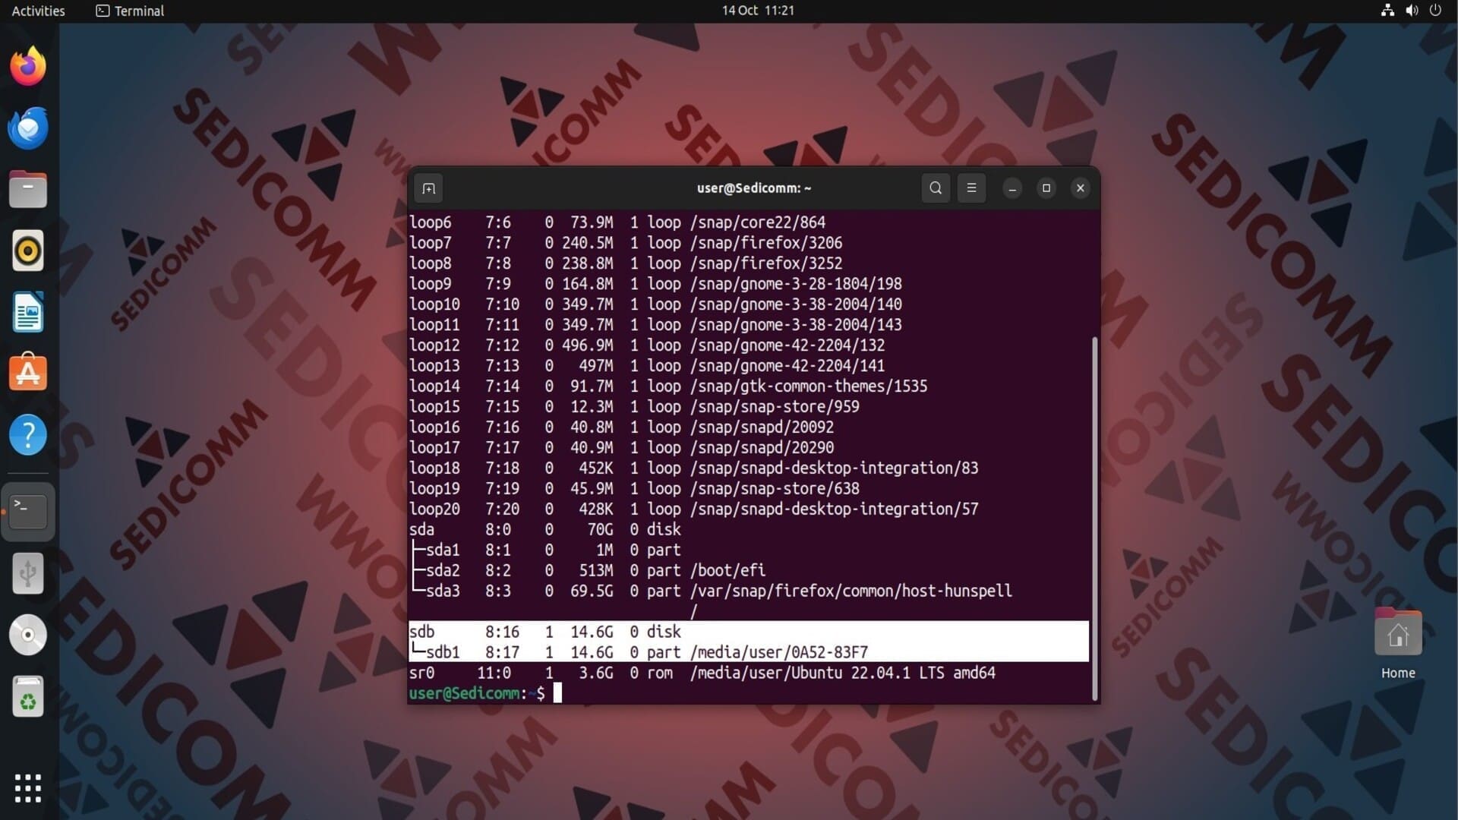Click the loop18 snapd-desktop-integration/83 row
The height and width of the screenshot is (820, 1458).
pos(693,468)
